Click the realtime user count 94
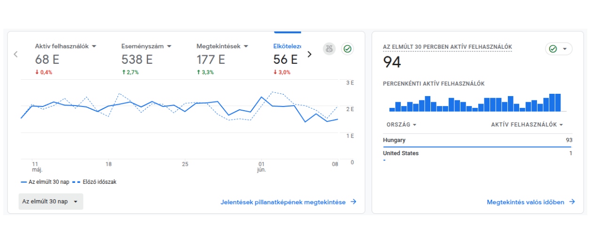Viewport: 592px width, 249px height. [x=392, y=62]
